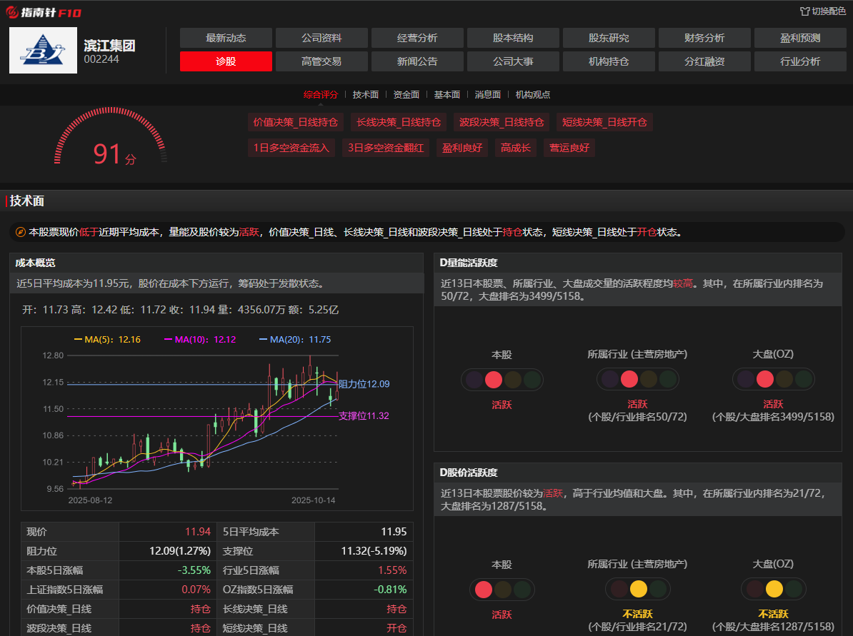The height and width of the screenshot is (636, 853).
Task: Click the 阻力位 value 12.09(1.27%)
Action: [x=180, y=551]
